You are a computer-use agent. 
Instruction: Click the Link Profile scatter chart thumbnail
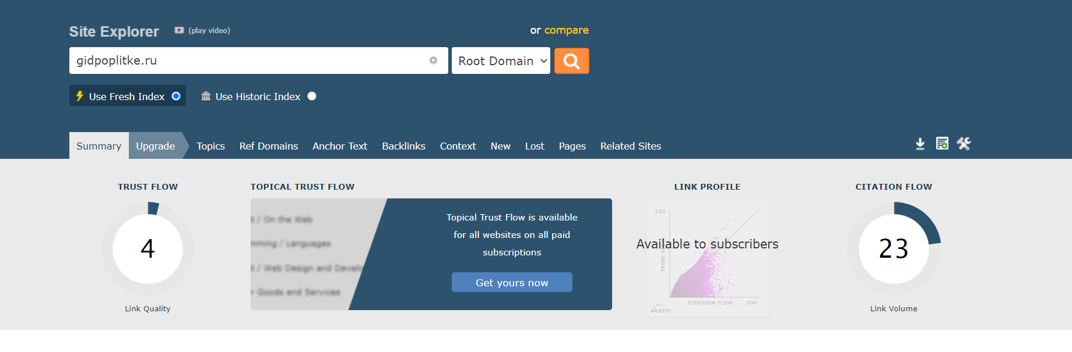coord(708,258)
